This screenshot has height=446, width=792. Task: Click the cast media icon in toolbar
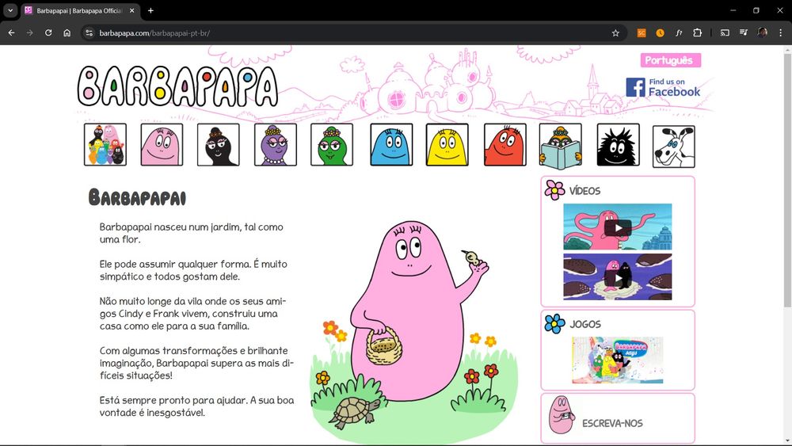[x=725, y=32]
